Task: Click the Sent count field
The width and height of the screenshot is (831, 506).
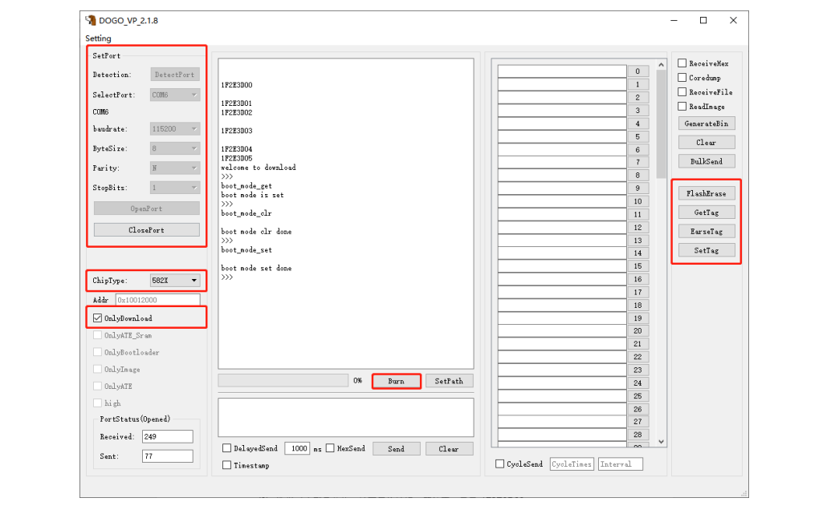Action: [168, 455]
